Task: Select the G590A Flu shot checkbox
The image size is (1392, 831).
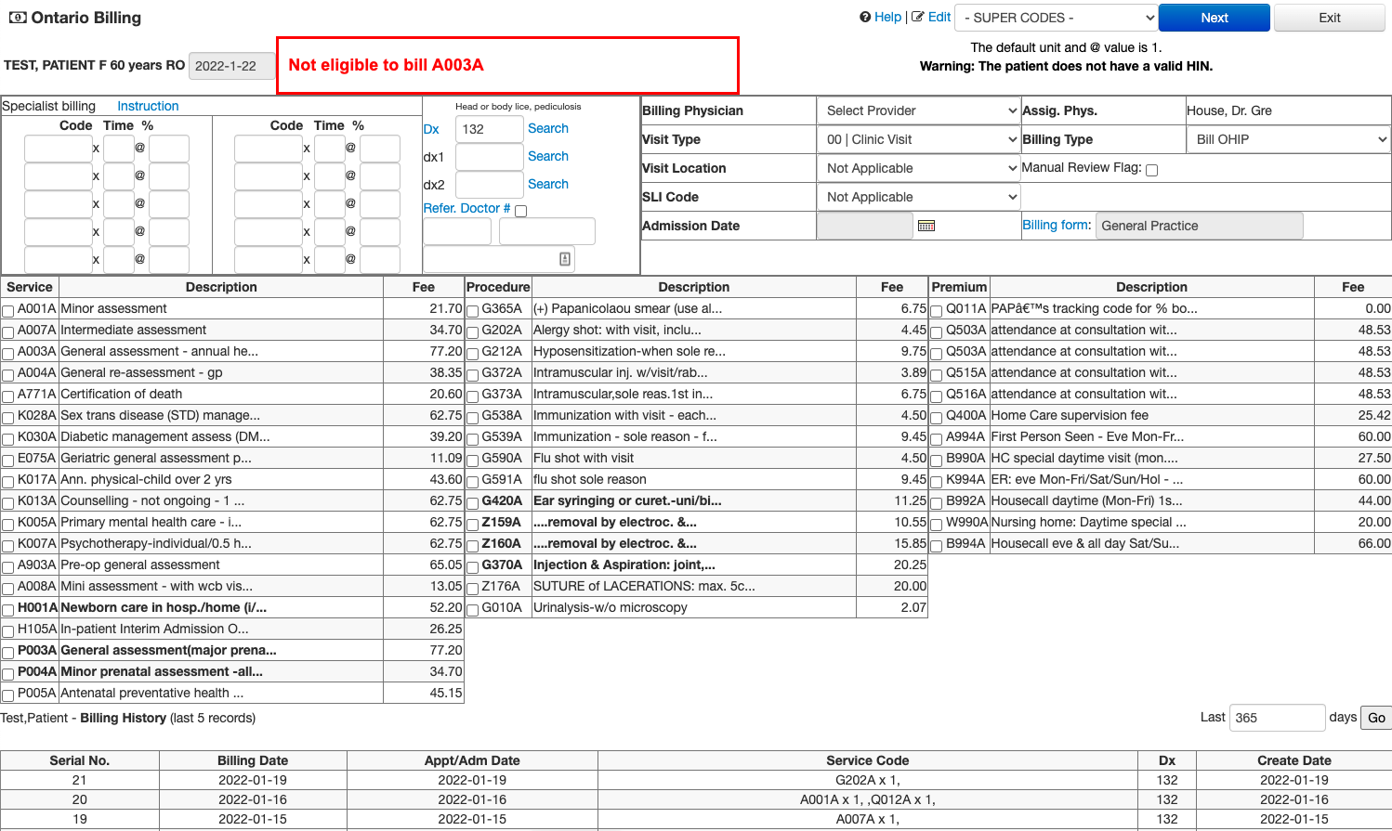Action: click(x=473, y=460)
